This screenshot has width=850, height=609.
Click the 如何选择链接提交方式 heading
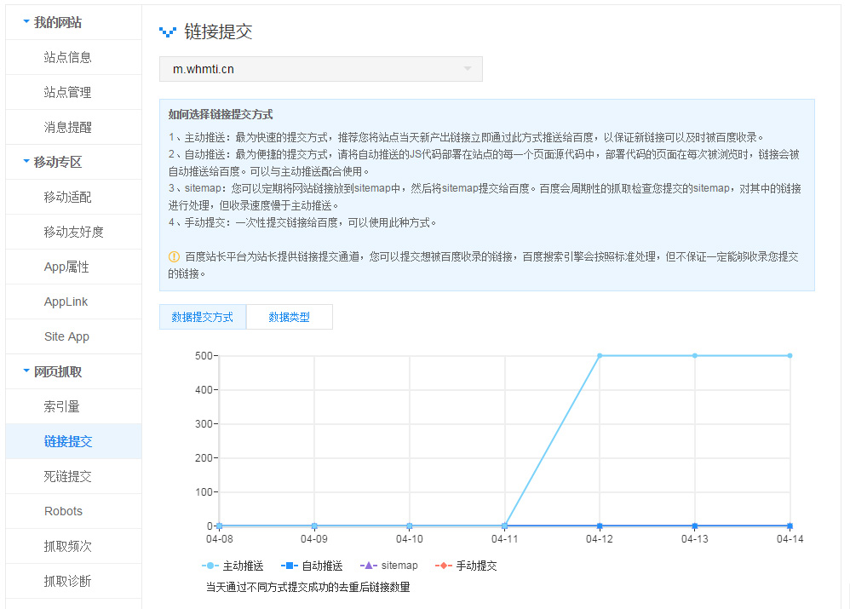tap(220, 114)
